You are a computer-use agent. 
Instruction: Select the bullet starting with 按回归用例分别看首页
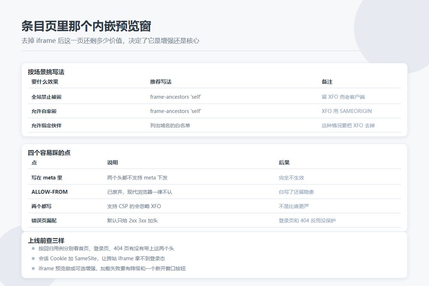pos(106,249)
